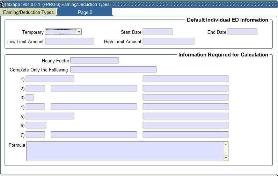Click the short code field on row 7

click(35, 135)
